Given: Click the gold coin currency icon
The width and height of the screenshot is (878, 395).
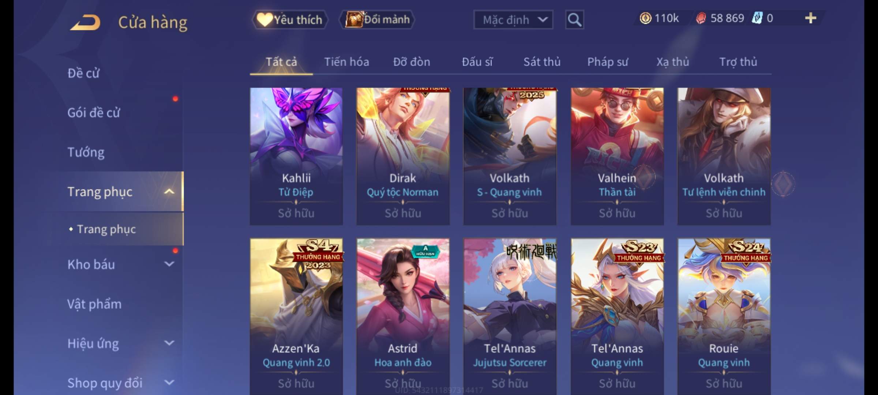Looking at the screenshot, I should [645, 18].
